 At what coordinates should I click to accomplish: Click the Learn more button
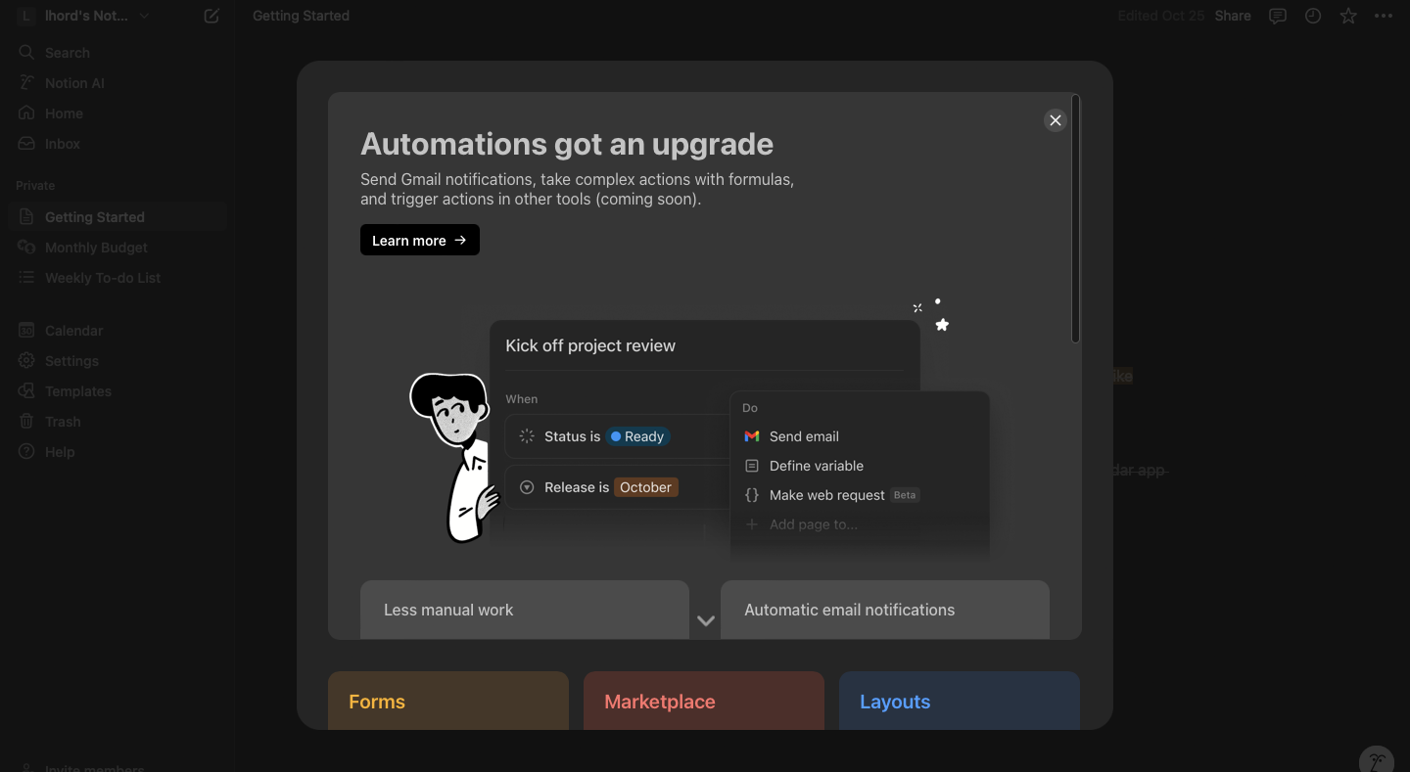419,240
